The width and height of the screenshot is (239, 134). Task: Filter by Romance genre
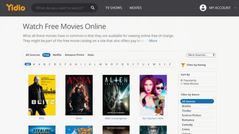click(188, 120)
